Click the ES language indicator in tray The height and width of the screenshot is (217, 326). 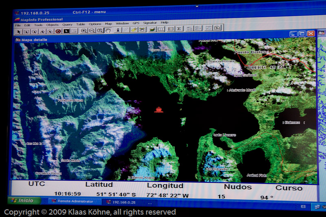point(303,206)
